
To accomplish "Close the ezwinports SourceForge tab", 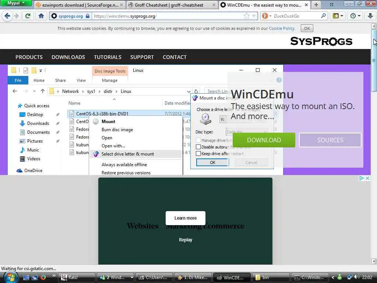I will pyautogui.click(x=121, y=5).
